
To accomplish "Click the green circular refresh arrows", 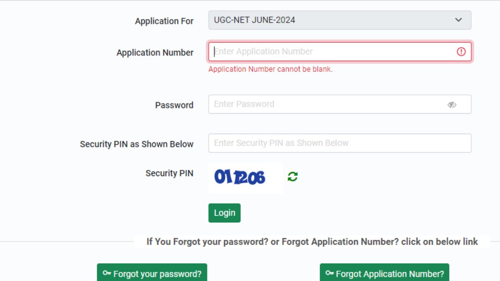I will click(292, 177).
